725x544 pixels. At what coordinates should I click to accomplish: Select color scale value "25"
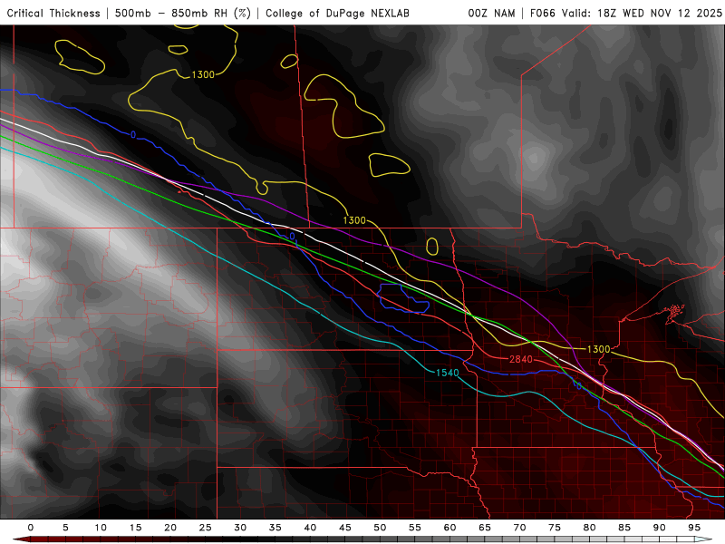(x=206, y=528)
